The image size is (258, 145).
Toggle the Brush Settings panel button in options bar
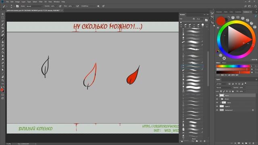pos(17,6)
